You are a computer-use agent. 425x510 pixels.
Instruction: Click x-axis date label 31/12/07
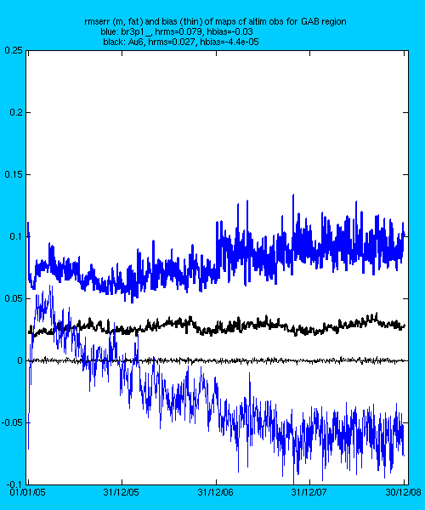click(309, 492)
